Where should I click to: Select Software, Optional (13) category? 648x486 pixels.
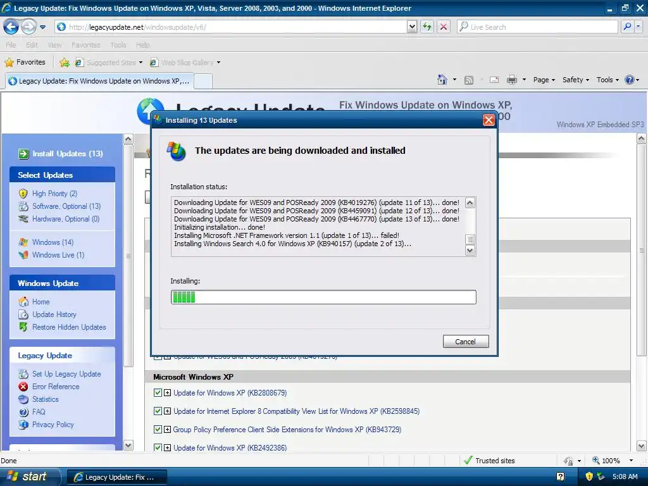(66, 206)
